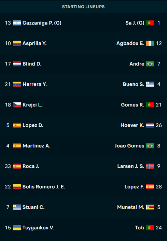
Task: View Martinez A. player profile
Action: click(x=37, y=146)
